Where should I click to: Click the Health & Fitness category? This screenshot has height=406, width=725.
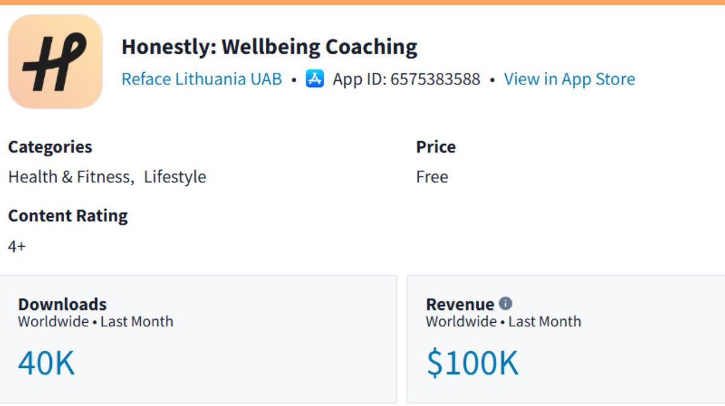point(69,177)
